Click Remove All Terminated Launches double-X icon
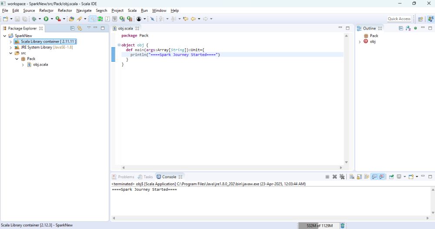Screen dimensions: 435x229 tap(342, 176)
